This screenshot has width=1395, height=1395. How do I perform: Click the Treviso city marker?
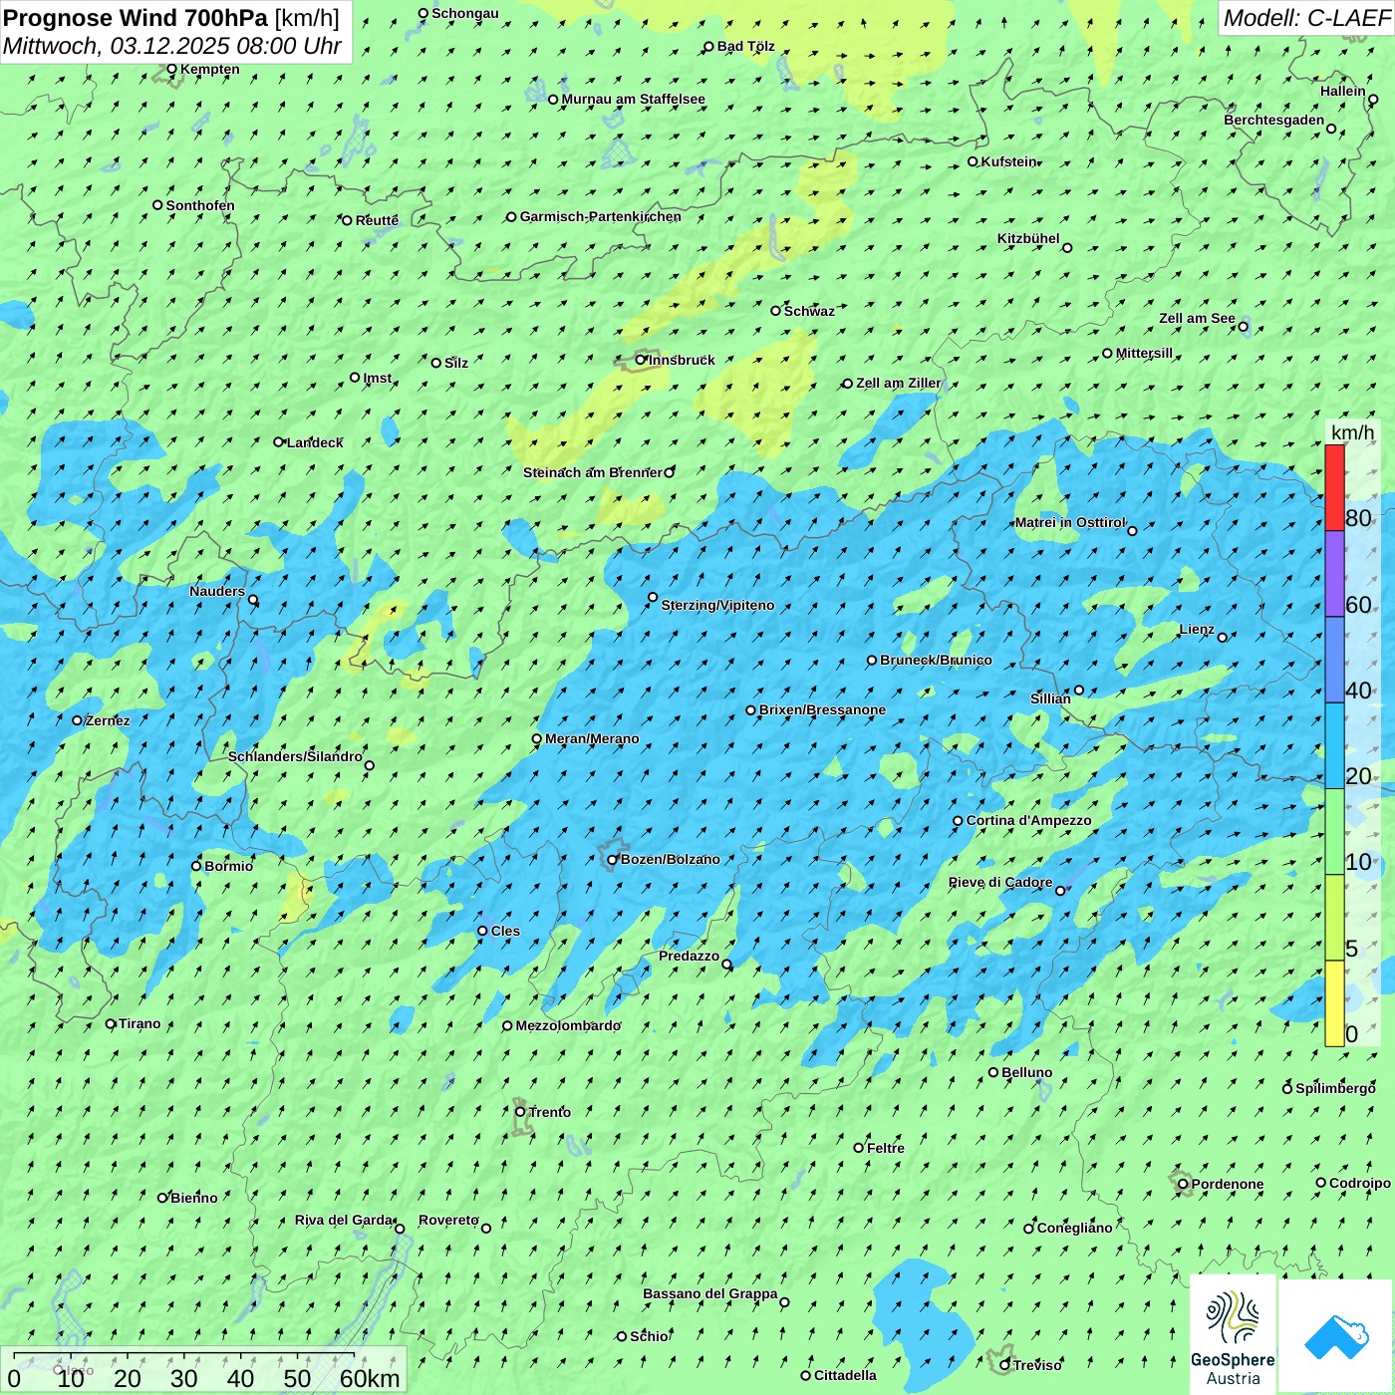point(1004,1365)
